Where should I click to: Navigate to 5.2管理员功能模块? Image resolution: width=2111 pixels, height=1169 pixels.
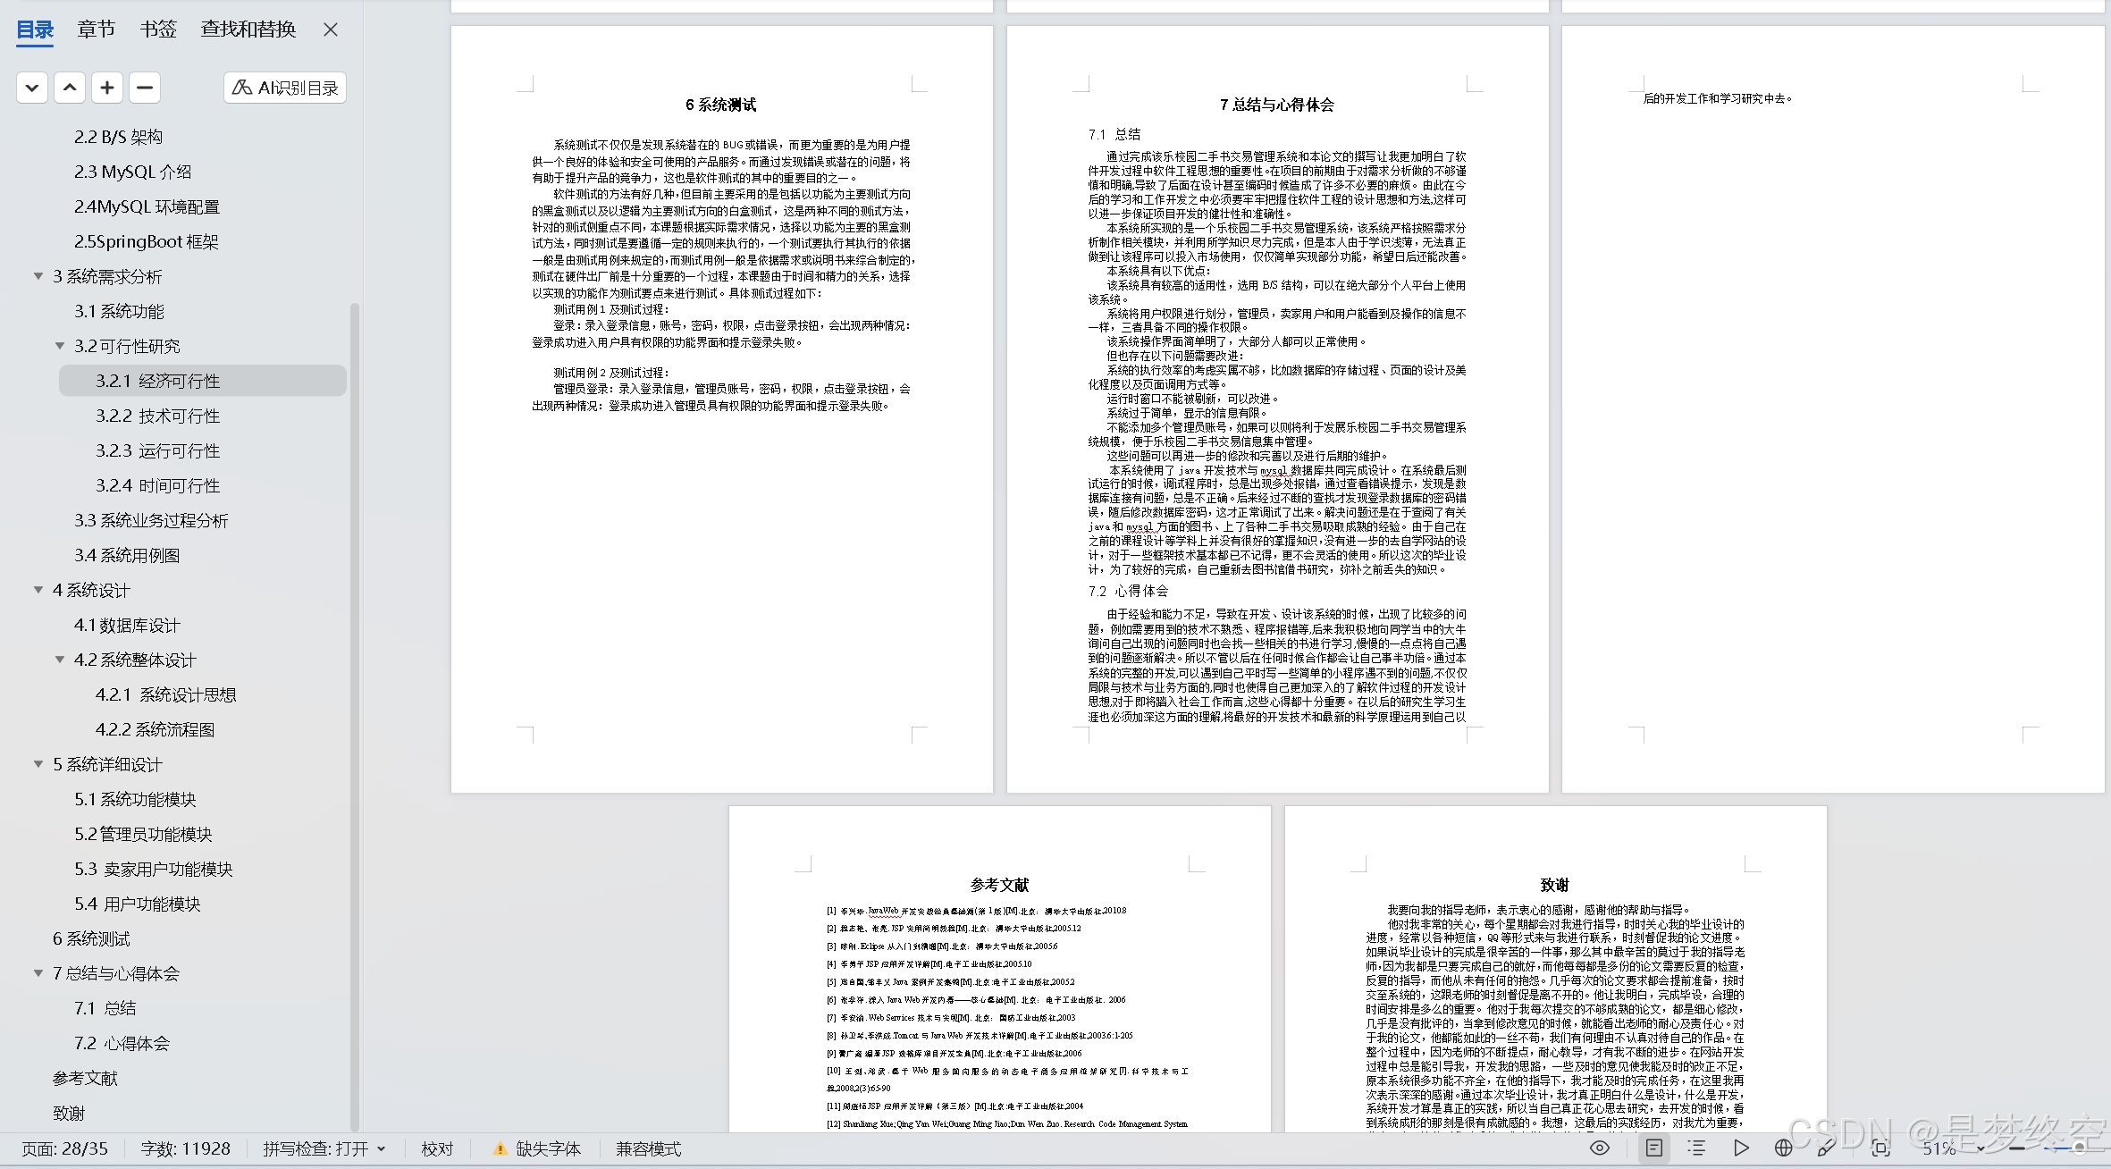pyautogui.click(x=143, y=834)
